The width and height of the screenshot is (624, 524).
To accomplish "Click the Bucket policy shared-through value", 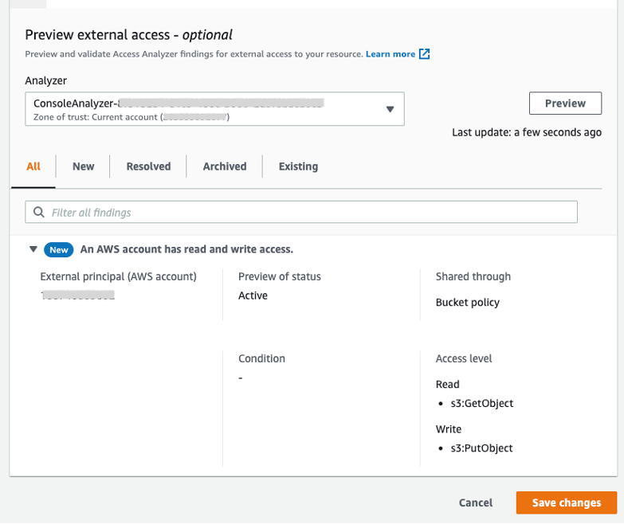I will (x=468, y=303).
